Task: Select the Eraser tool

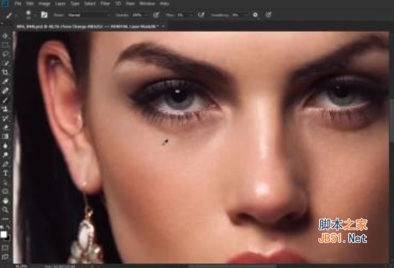Action: tap(5, 127)
